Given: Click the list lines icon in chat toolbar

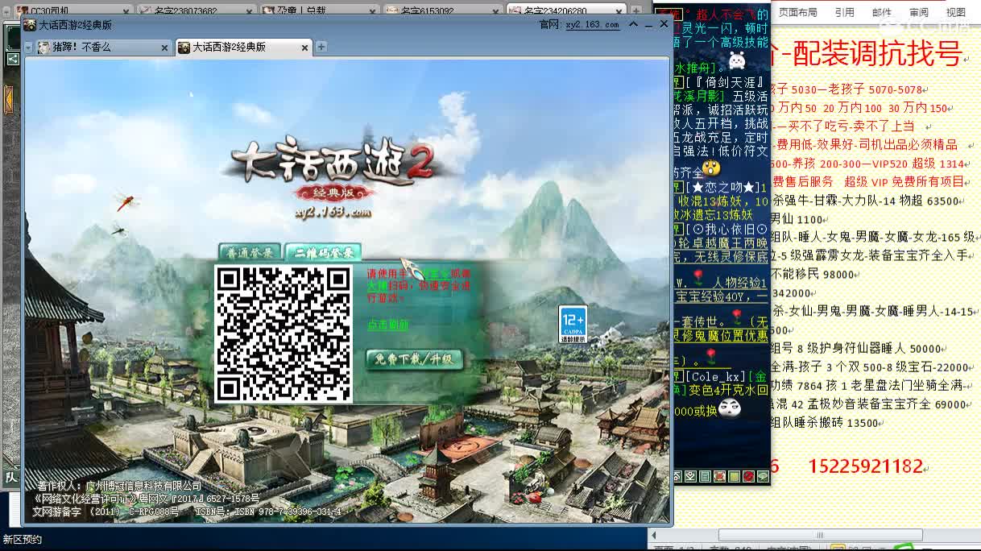Looking at the screenshot, I should click(706, 477).
